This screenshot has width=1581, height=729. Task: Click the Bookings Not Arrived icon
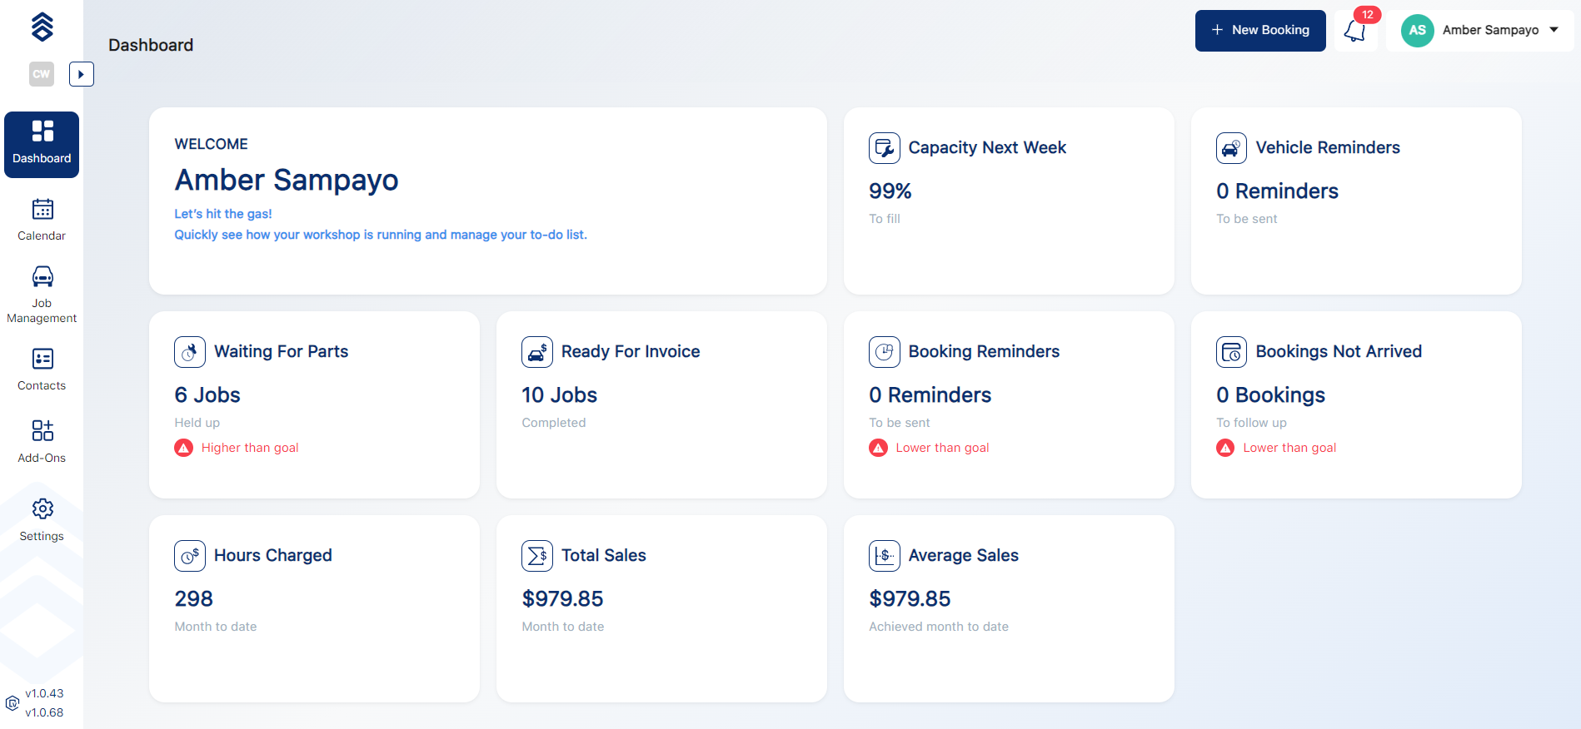point(1231,352)
